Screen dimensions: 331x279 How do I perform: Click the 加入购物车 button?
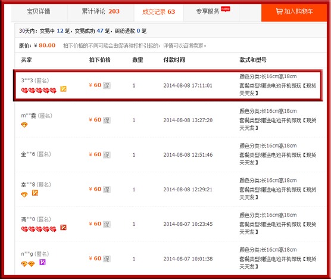(x=294, y=13)
